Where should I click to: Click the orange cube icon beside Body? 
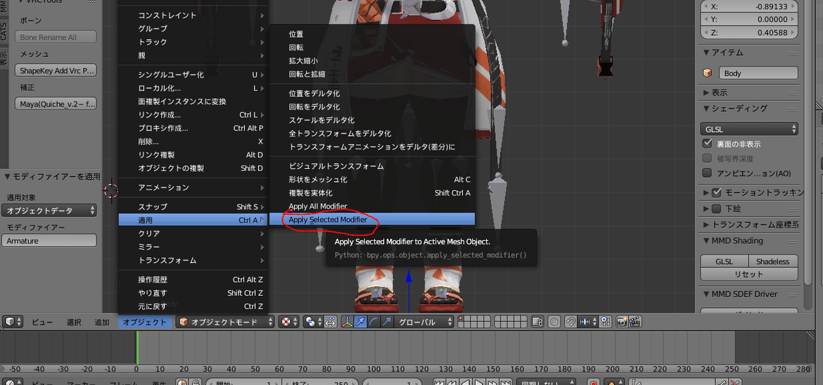point(708,73)
